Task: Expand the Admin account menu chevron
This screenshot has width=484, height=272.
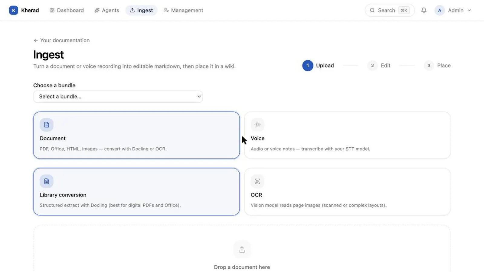Action: point(469,10)
